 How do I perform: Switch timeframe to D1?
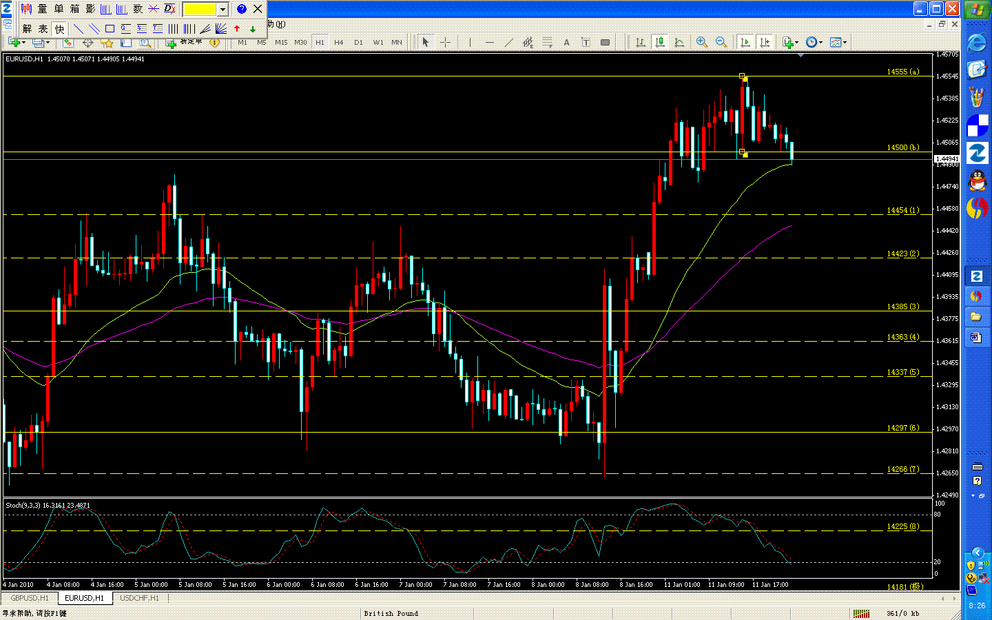point(358,42)
